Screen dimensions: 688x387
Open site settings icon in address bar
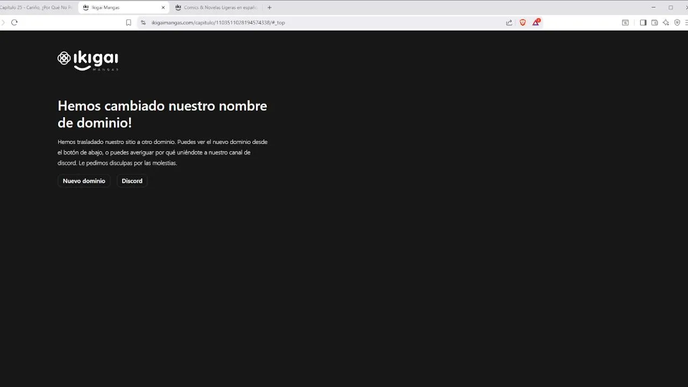[x=143, y=23]
